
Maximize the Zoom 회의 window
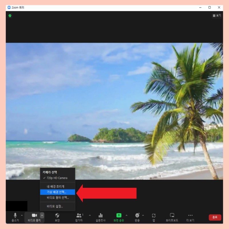(x=210, y=7)
